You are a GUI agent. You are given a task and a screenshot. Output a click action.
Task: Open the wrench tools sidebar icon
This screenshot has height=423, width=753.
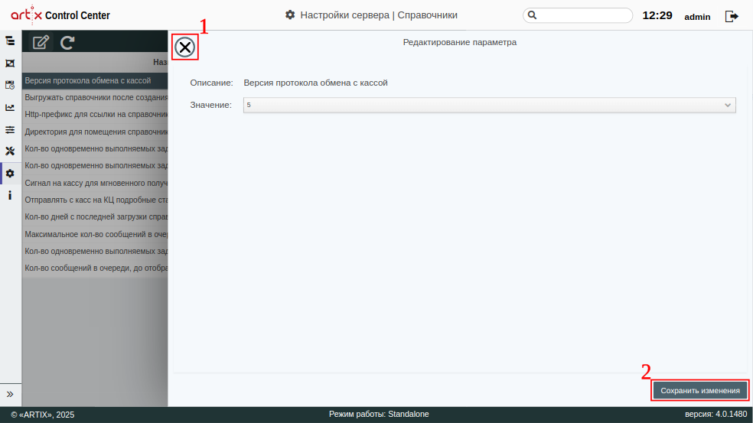10,151
